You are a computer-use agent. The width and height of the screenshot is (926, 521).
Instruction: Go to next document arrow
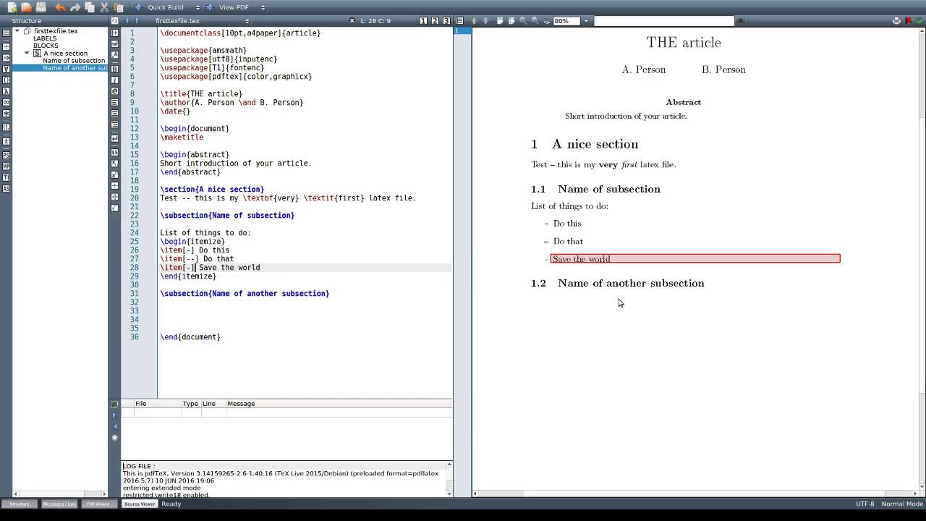coord(137,21)
